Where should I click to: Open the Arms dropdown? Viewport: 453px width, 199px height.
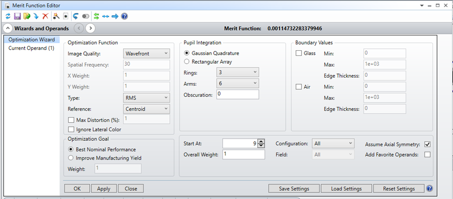[237, 83]
